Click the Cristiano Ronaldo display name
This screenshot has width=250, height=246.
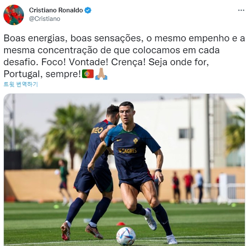tap(56, 10)
